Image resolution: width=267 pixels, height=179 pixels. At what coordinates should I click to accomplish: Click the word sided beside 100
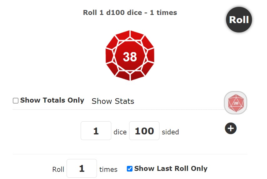170,132
